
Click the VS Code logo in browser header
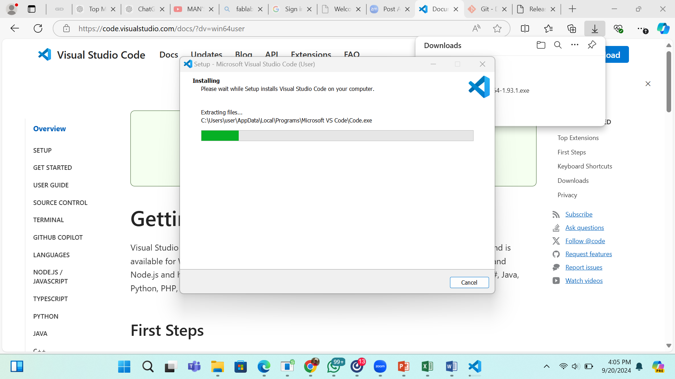pyautogui.click(x=45, y=54)
